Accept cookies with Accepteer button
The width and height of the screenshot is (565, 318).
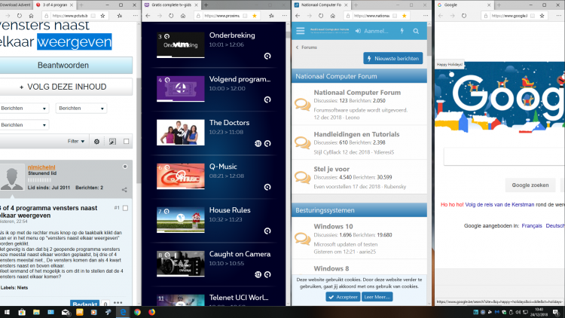click(343, 297)
